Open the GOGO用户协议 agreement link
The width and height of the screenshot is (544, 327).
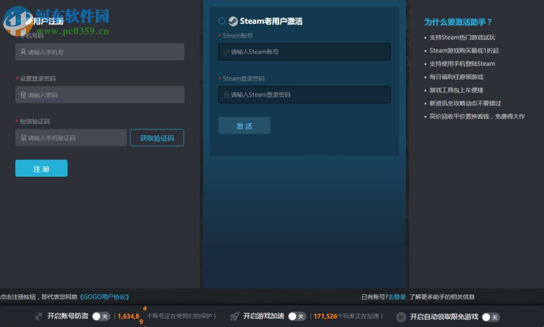click(x=104, y=297)
